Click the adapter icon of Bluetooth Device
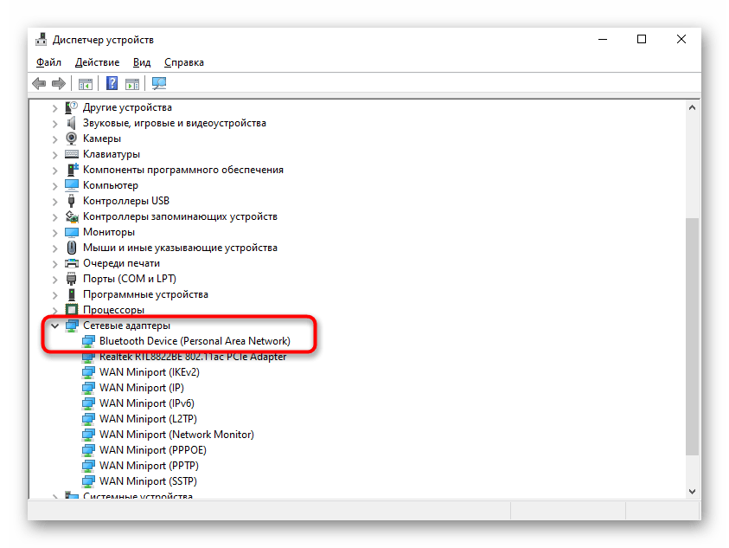The height and width of the screenshot is (548, 729). pos(88,341)
